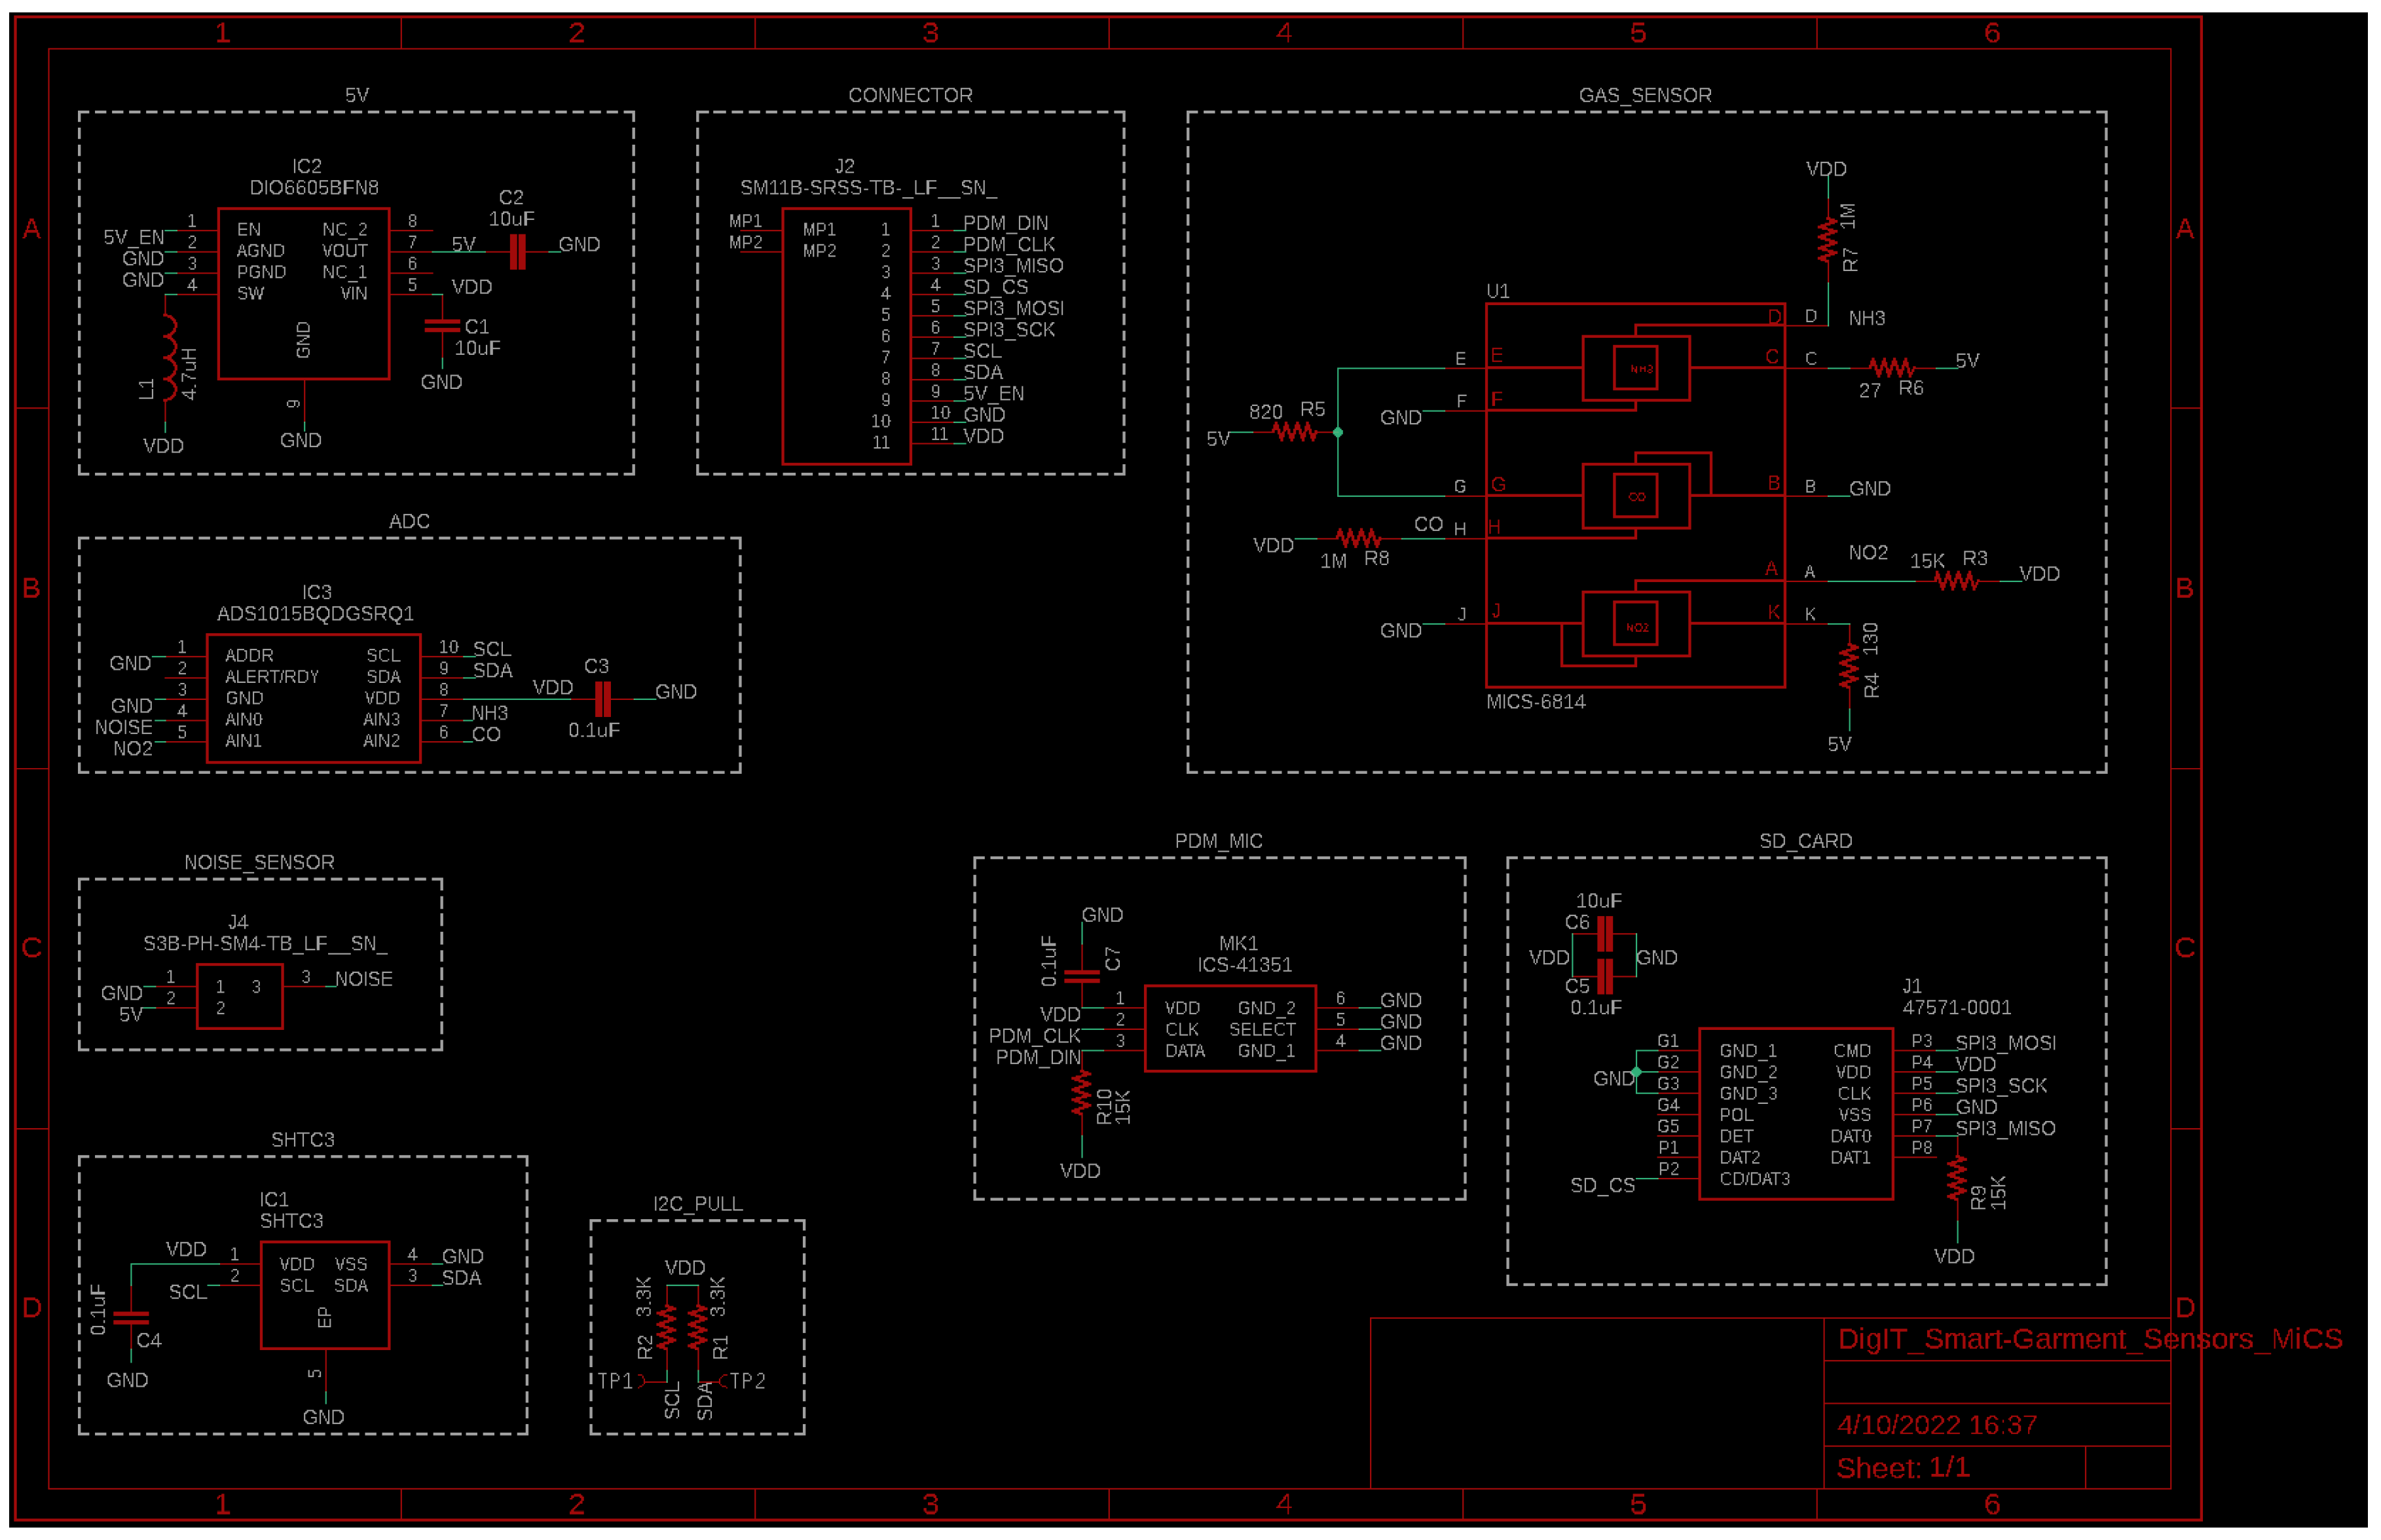Select the J4 noise sensor connector block
The image size is (2381, 1540).
pyautogui.click(x=239, y=996)
